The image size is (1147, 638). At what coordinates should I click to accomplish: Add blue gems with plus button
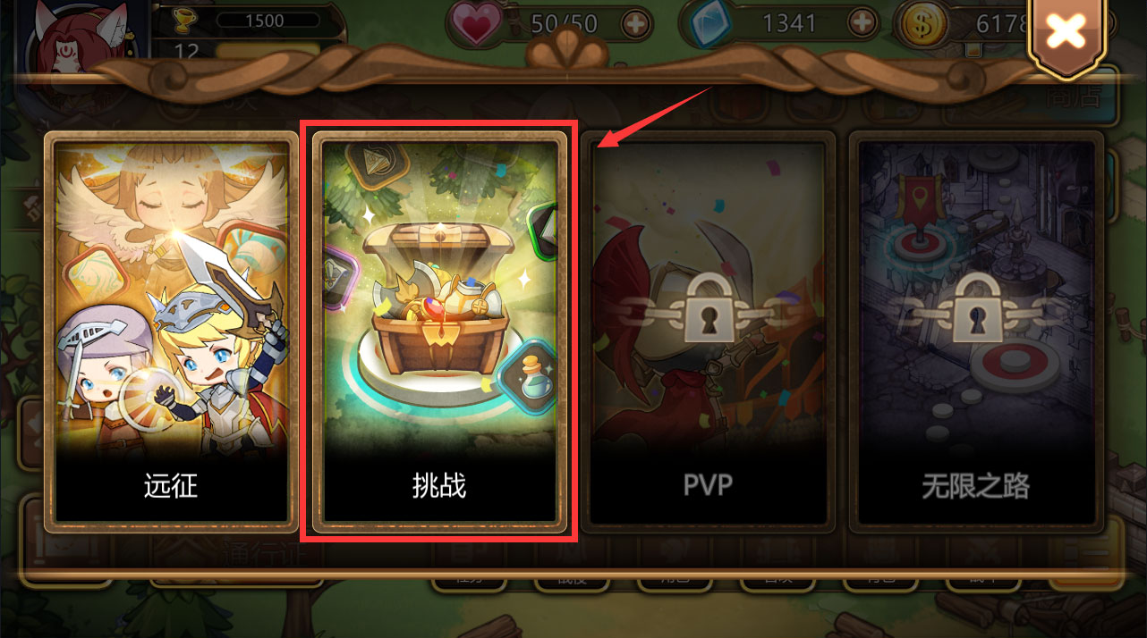click(x=861, y=22)
